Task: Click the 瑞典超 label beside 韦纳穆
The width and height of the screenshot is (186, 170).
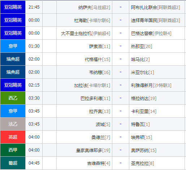Action: [13, 72]
